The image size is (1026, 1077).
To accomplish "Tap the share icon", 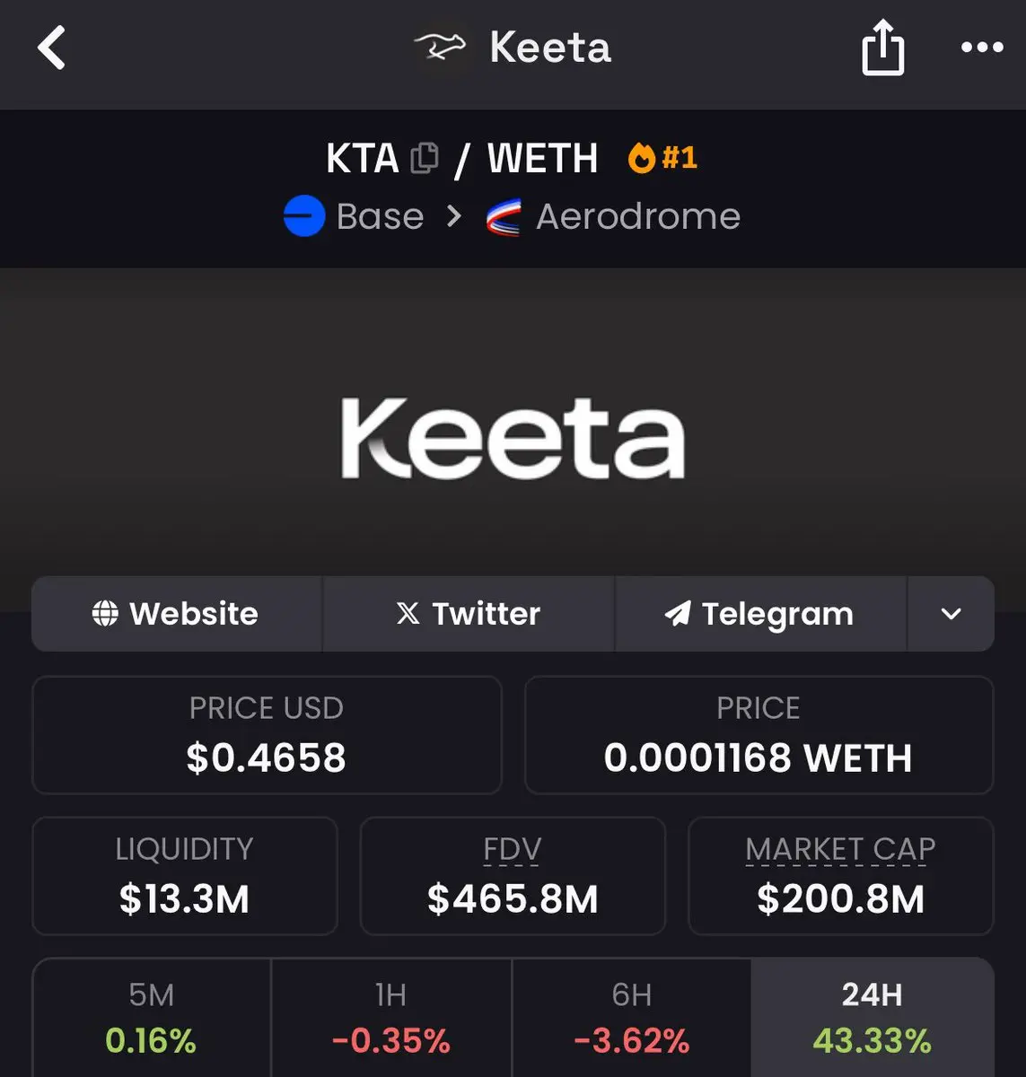I will click(x=882, y=48).
